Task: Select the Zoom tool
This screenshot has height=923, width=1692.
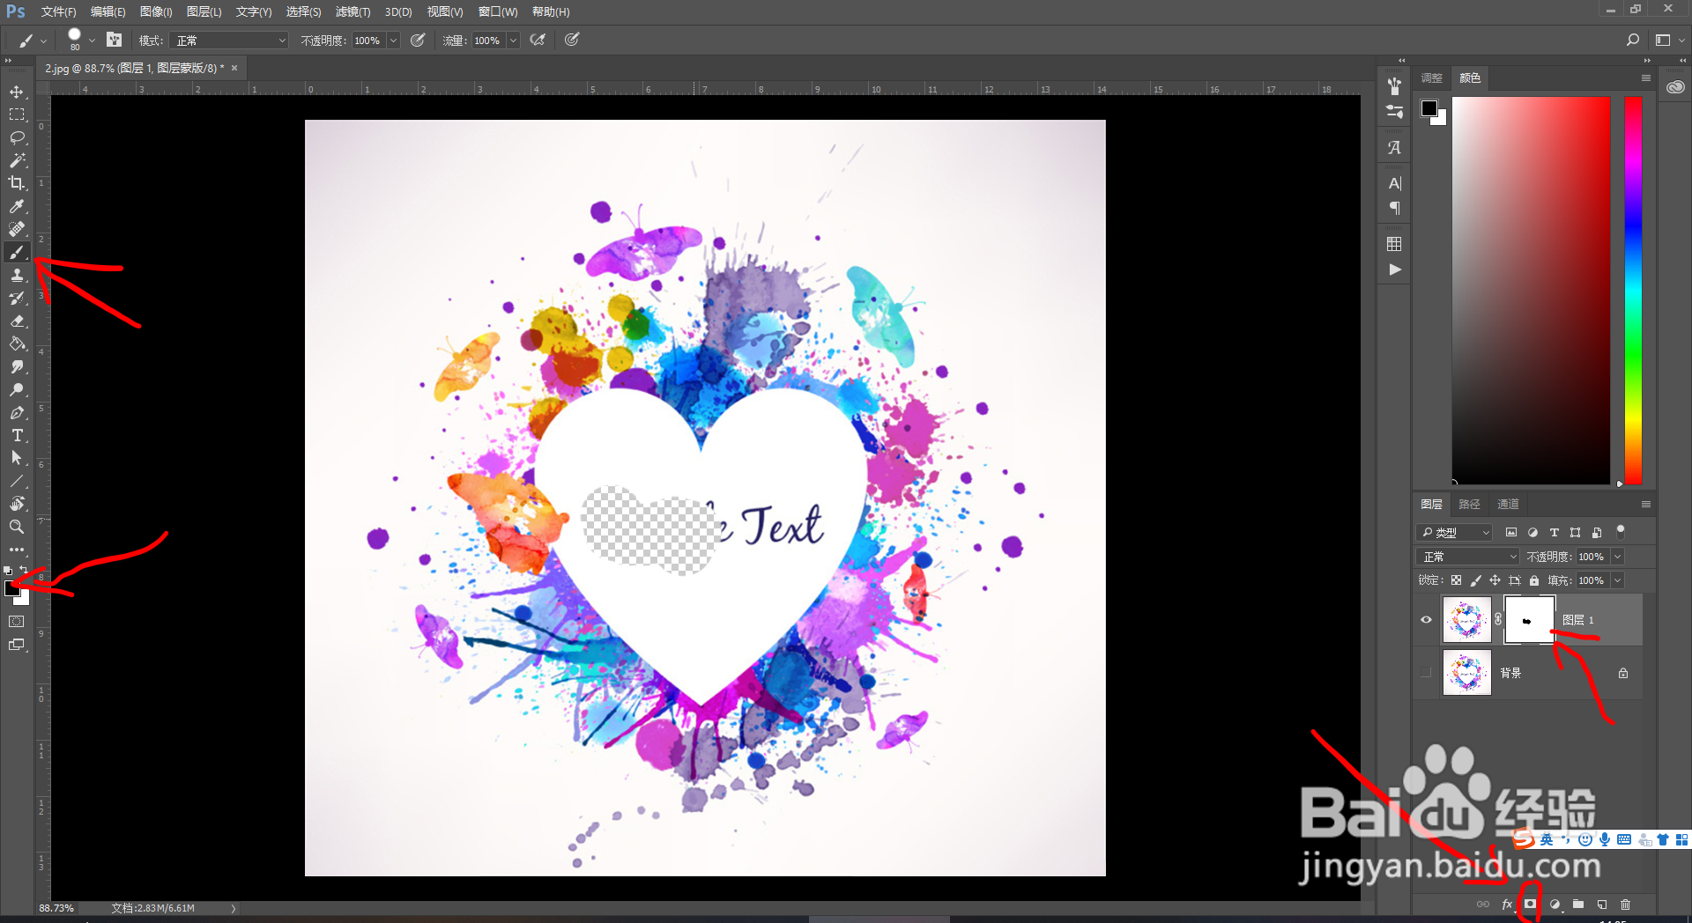Action: point(17,527)
